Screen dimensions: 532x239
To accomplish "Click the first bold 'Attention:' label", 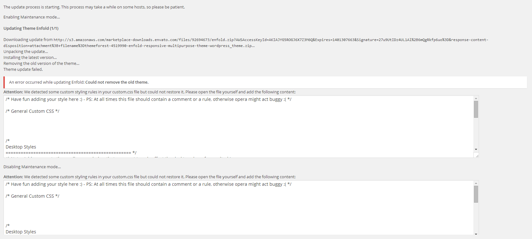I will [13, 92].
